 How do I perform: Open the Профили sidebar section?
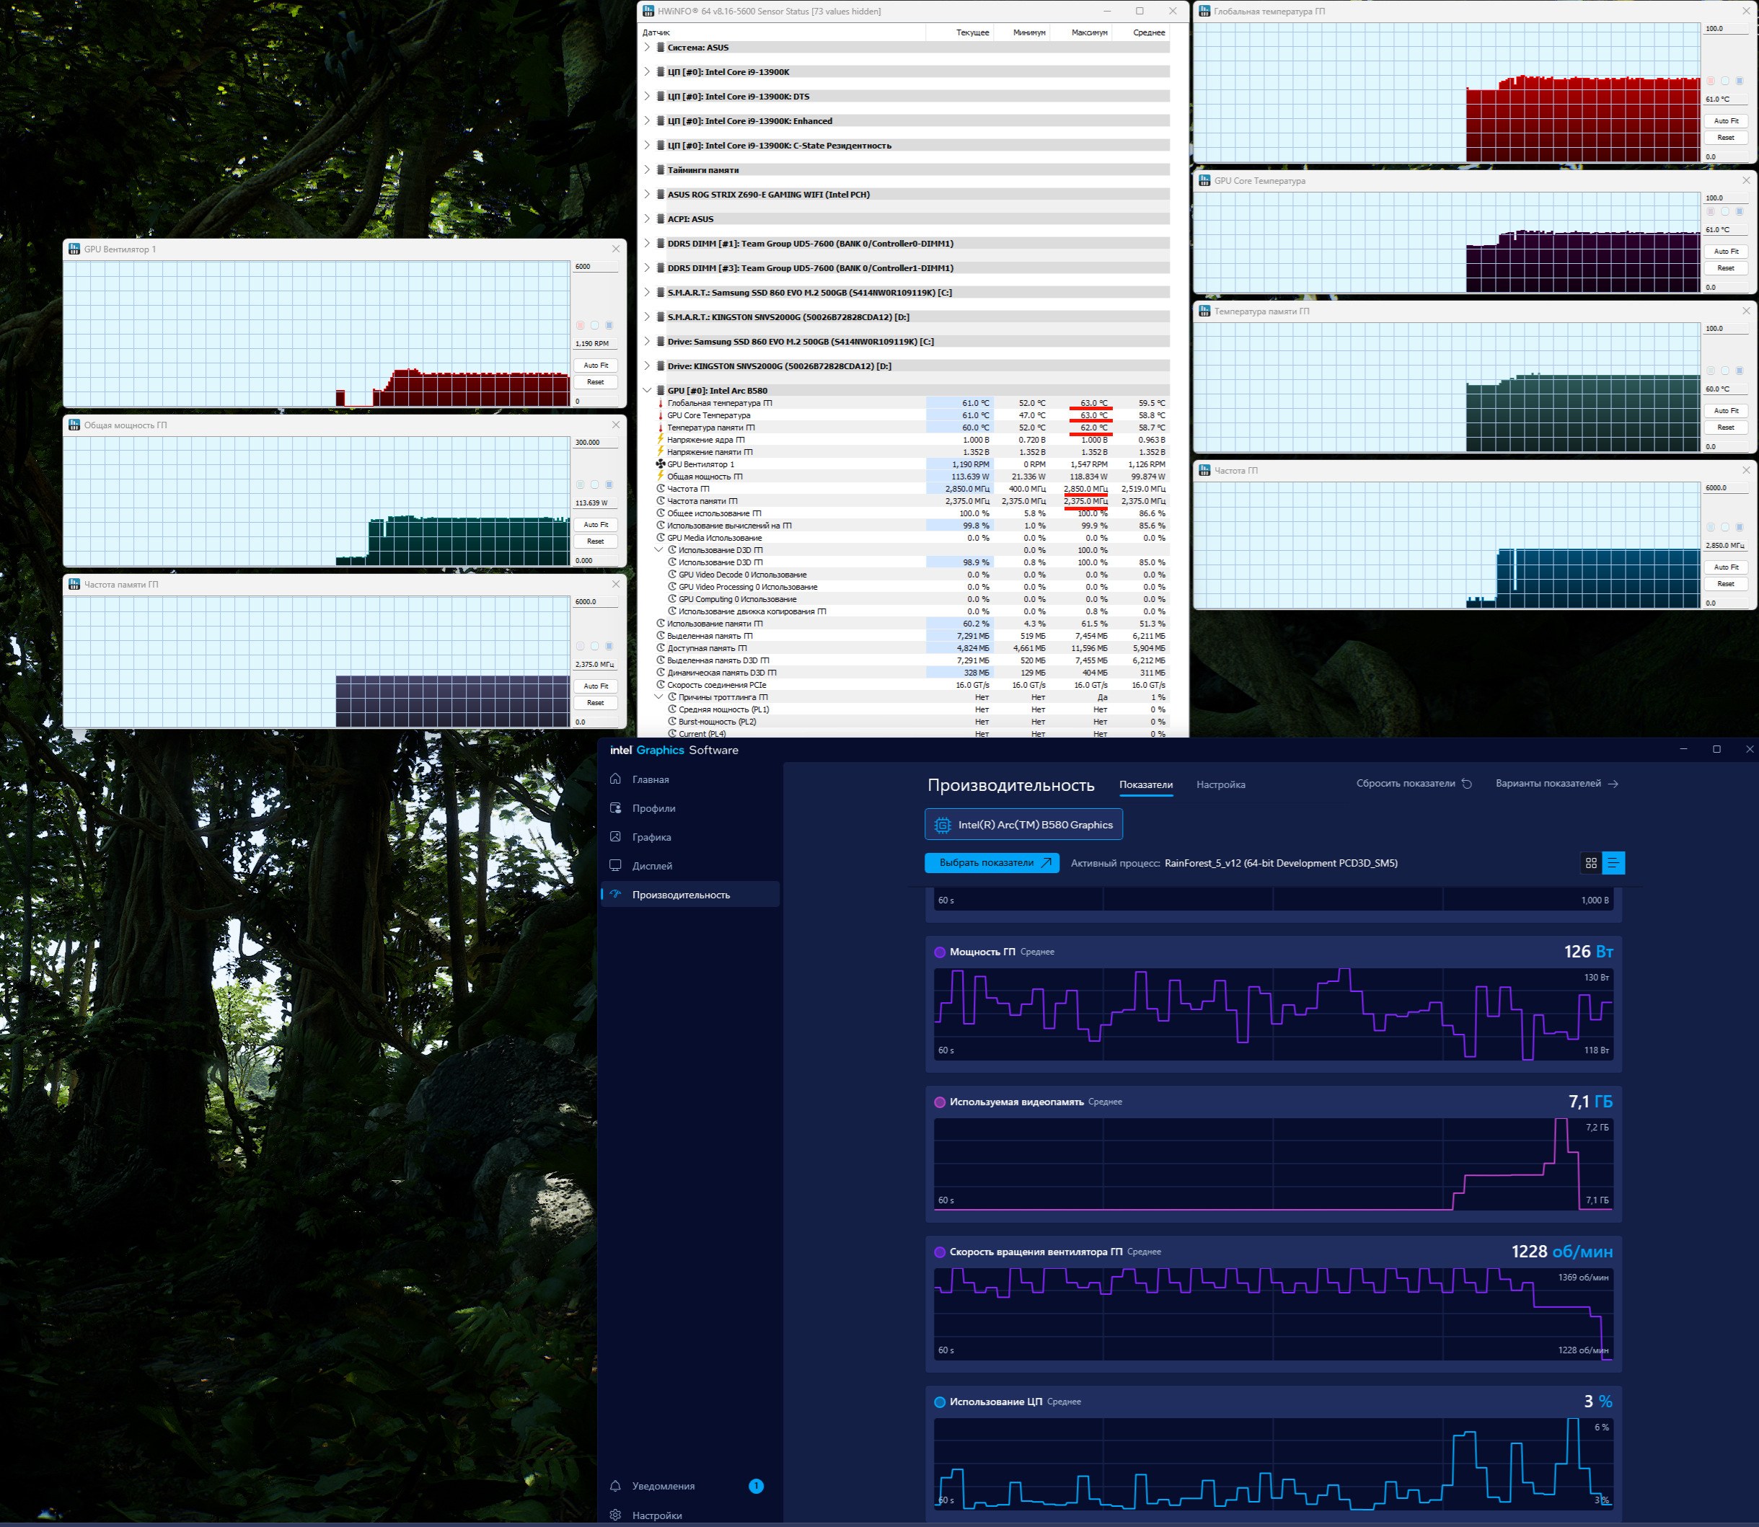pos(653,809)
